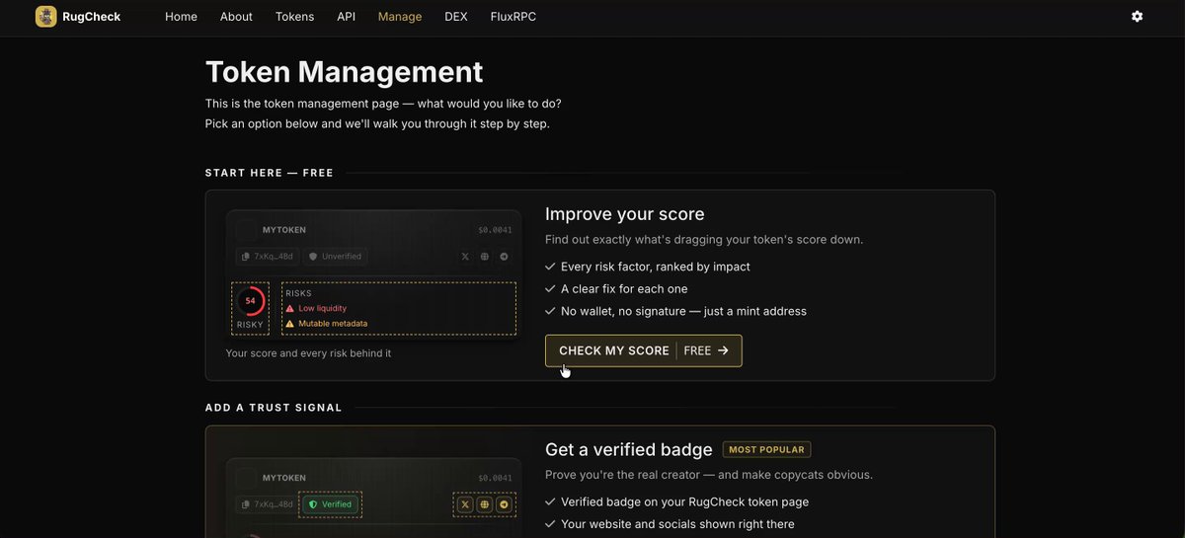
Task: Click the Improve your score heading
Action: [x=625, y=214]
